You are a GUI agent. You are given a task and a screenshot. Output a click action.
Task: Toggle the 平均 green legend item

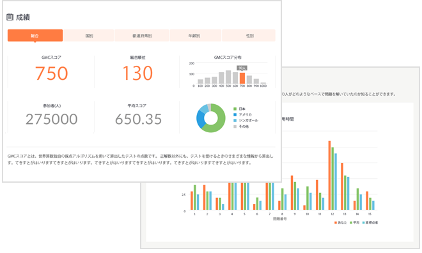(354, 222)
